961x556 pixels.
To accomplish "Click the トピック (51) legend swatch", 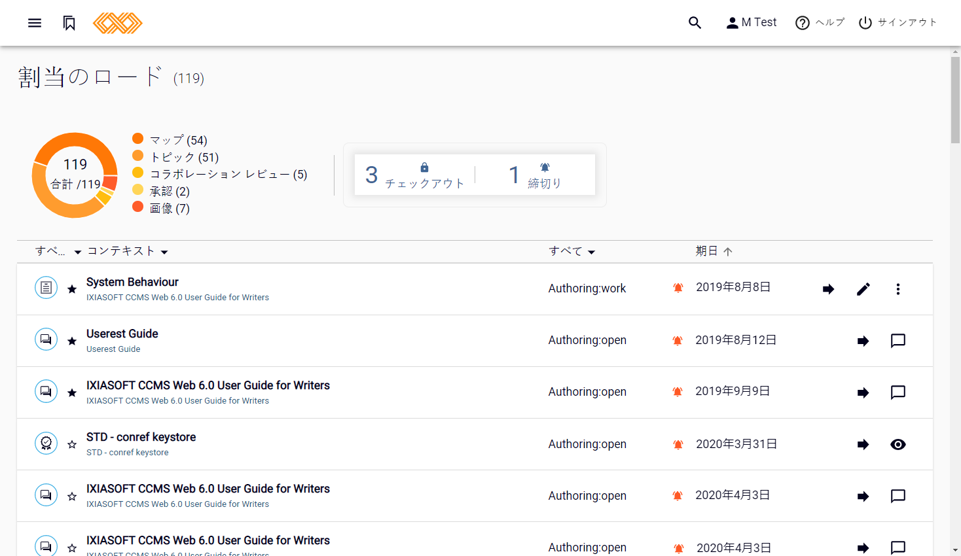I will coord(137,155).
